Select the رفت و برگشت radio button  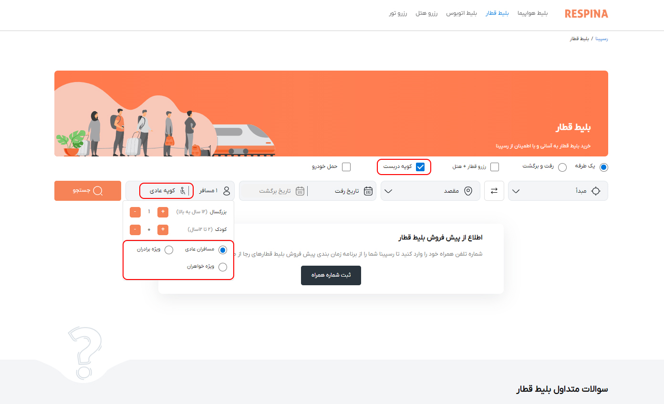tap(562, 167)
